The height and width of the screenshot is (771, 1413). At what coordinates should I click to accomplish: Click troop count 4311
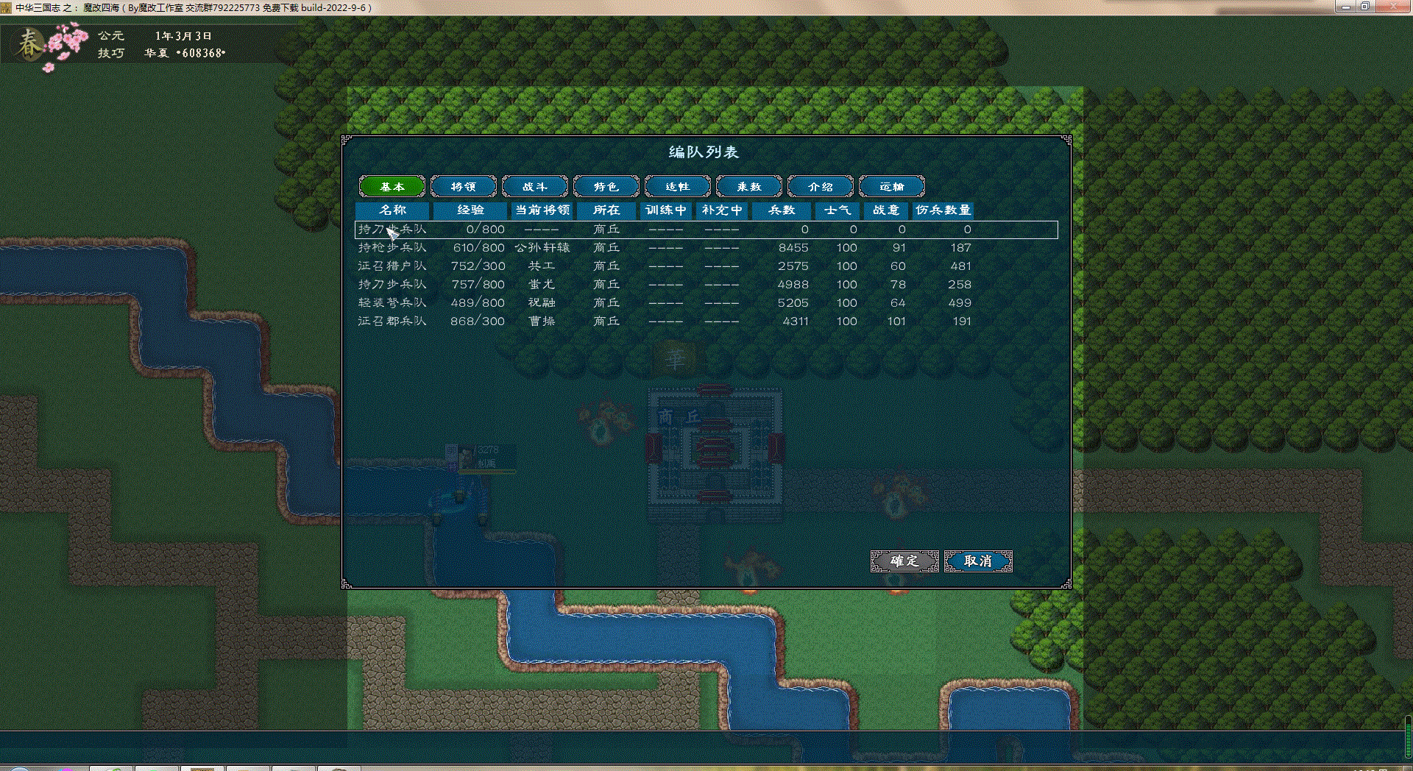coord(796,321)
